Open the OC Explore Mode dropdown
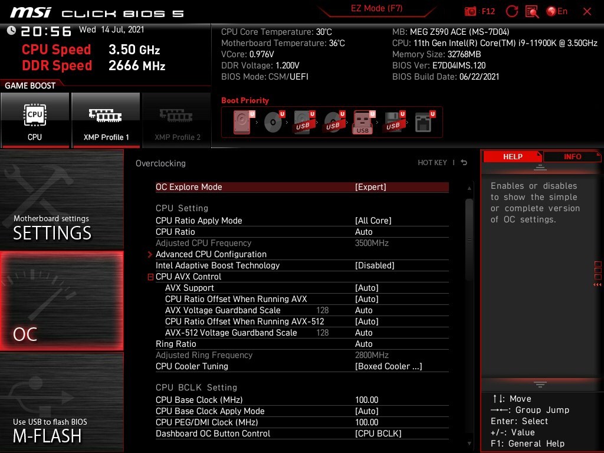The width and height of the screenshot is (604, 453). coord(370,187)
